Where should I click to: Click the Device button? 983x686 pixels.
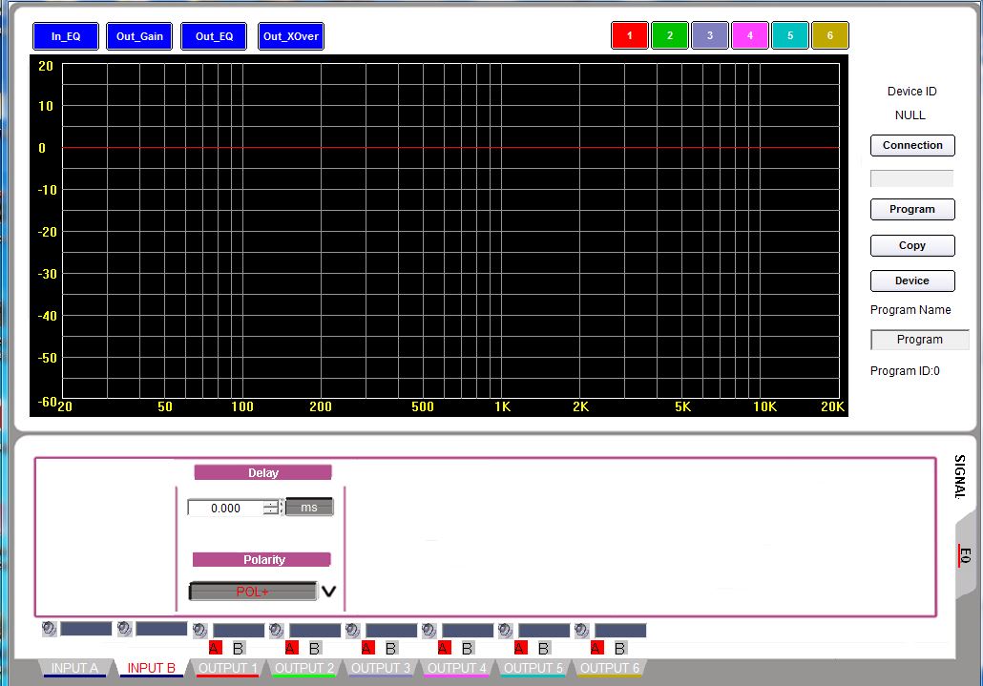tap(912, 281)
